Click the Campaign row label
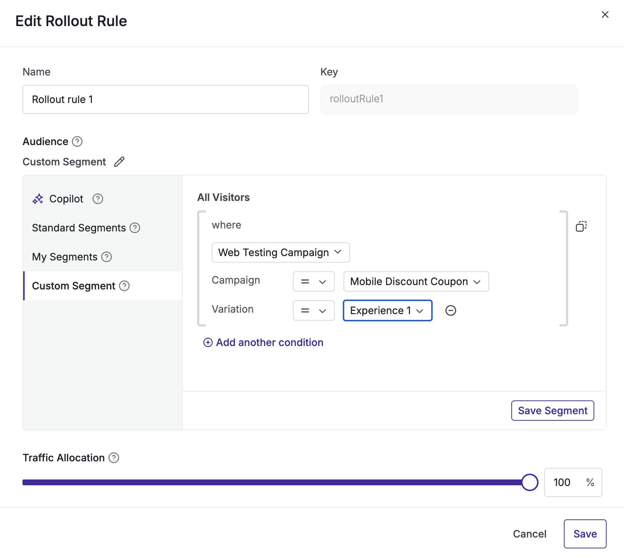The image size is (624, 560). pos(236,281)
